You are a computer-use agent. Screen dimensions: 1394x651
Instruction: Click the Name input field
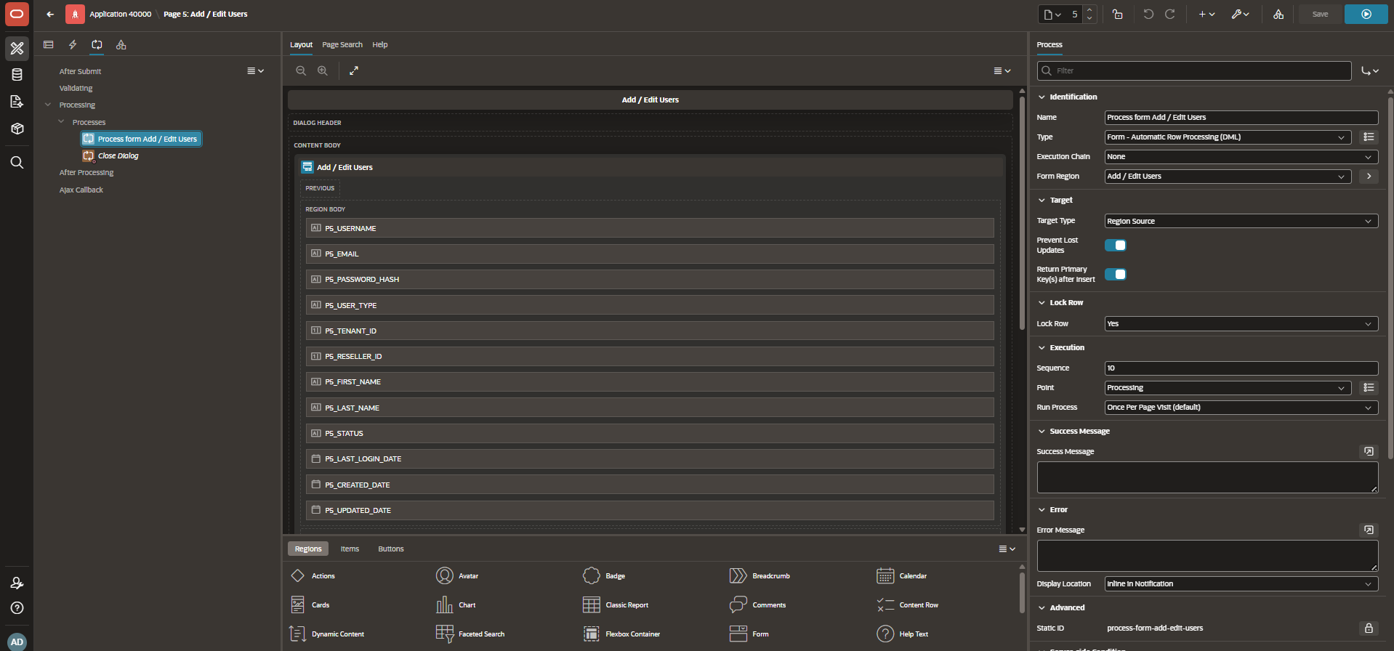pos(1241,117)
